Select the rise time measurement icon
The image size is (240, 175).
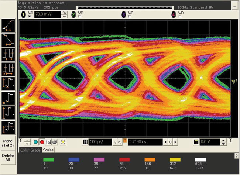[8, 25]
